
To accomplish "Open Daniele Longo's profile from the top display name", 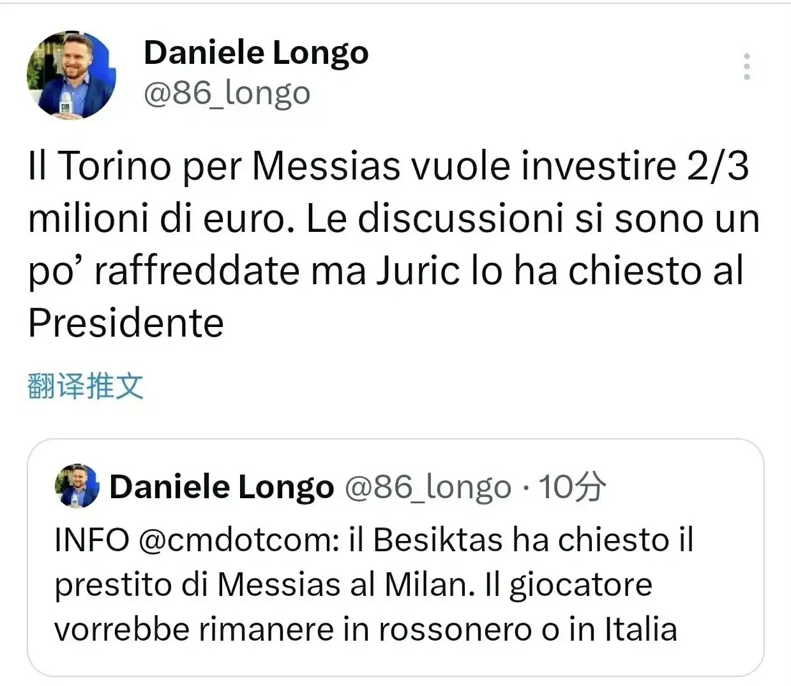I will tap(256, 53).
